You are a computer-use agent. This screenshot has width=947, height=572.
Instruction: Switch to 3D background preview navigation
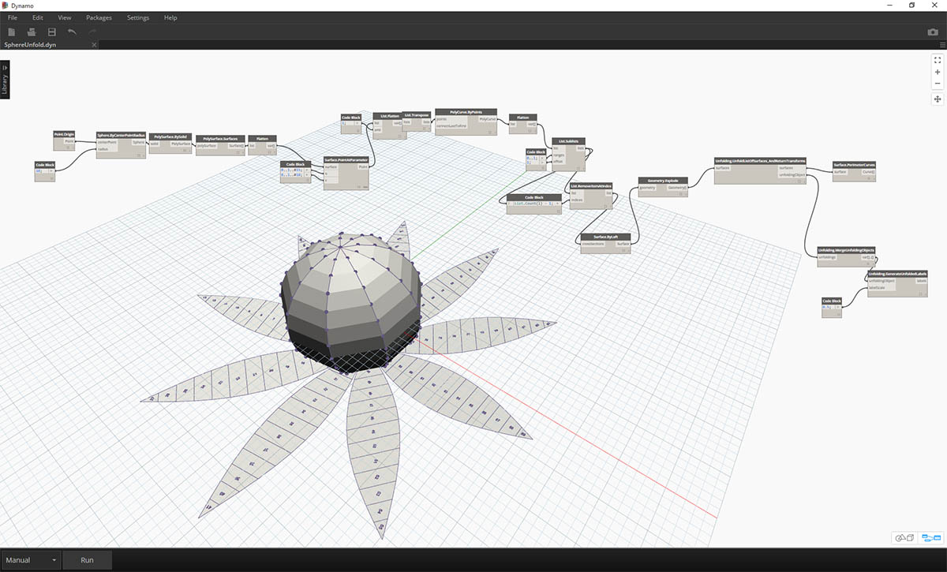(904, 538)
